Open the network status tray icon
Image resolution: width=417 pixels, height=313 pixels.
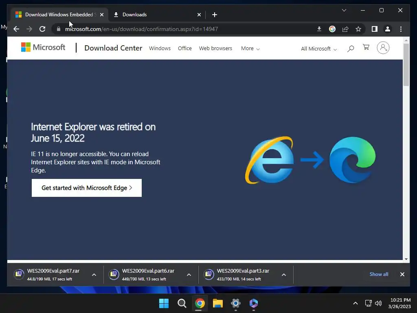tap(368, 303)
